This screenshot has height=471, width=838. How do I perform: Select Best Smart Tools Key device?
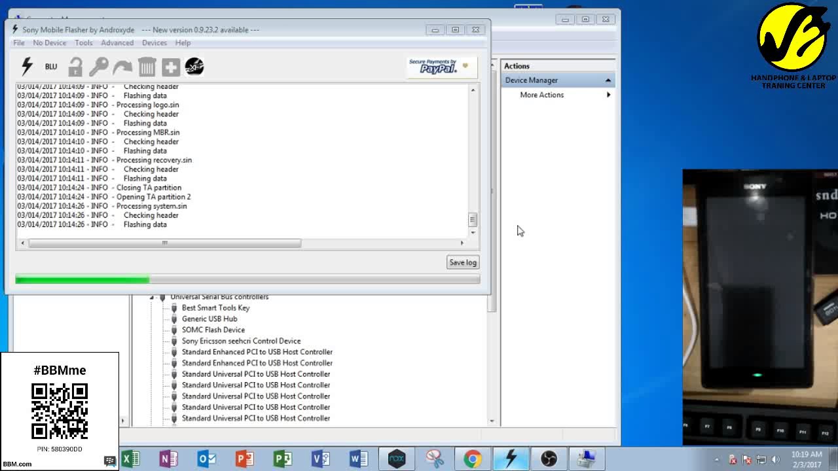[215, 307]
